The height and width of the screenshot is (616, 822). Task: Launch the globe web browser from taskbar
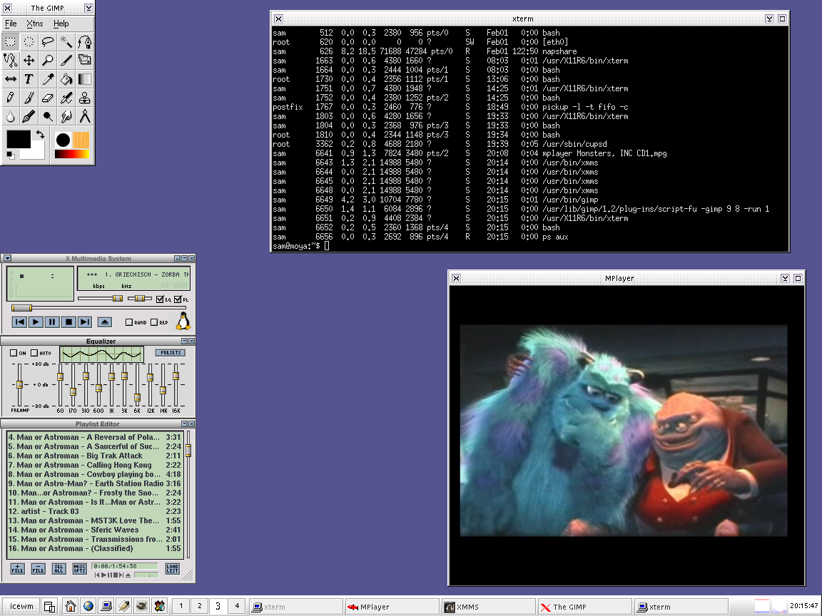(x=88, y=606)
